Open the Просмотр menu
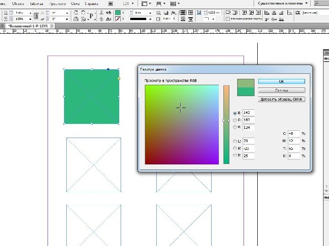The width and height of the screenshot is (329, 246). [57, 4]
